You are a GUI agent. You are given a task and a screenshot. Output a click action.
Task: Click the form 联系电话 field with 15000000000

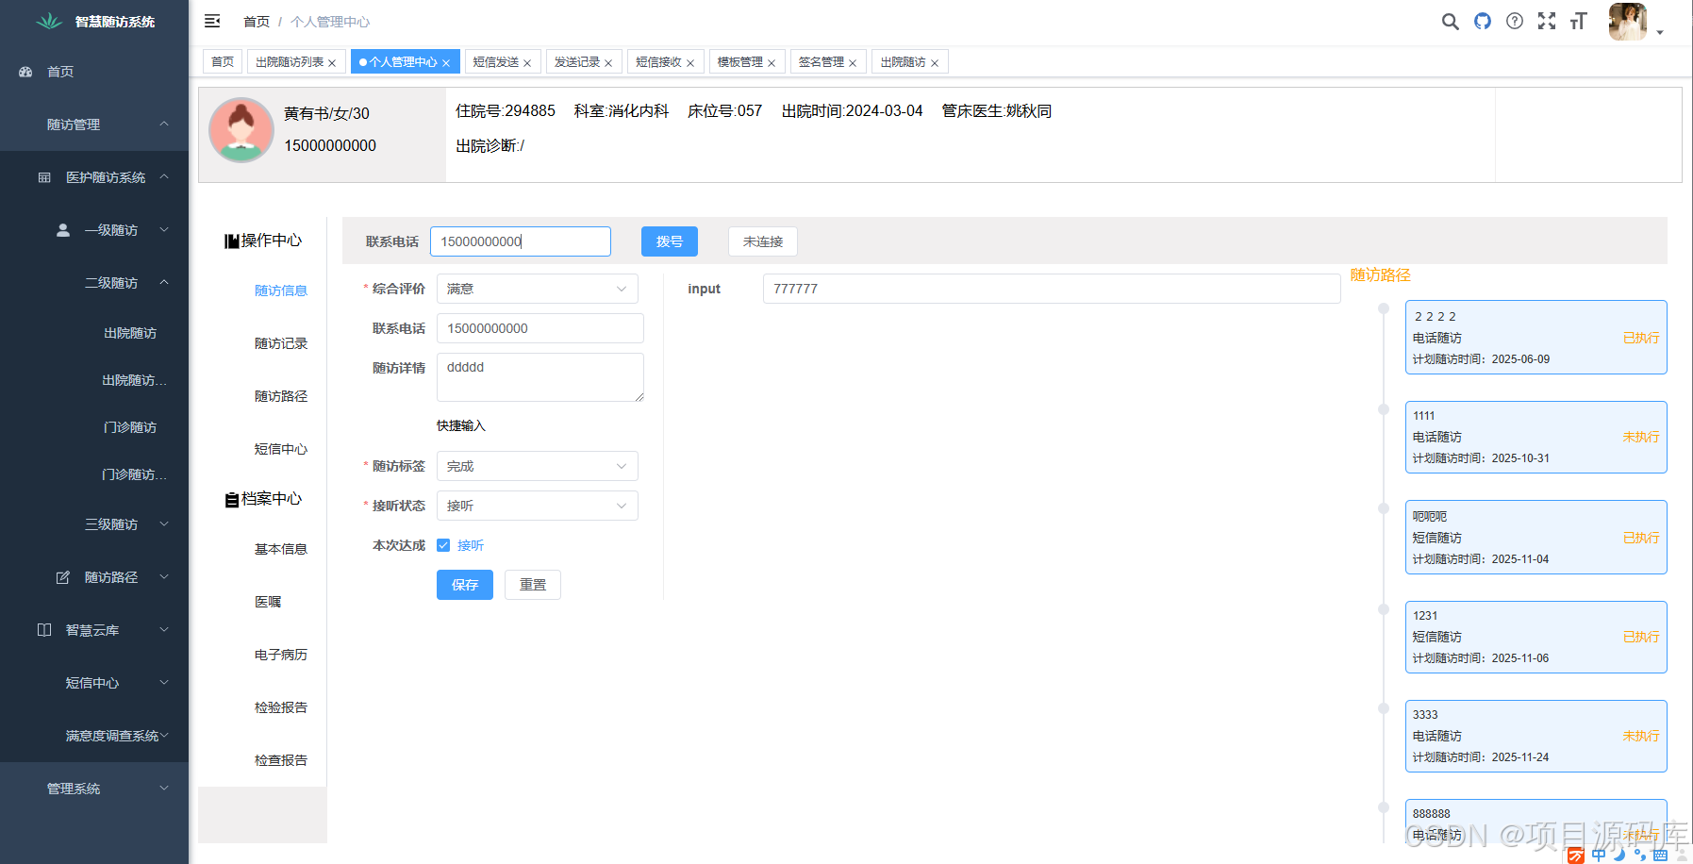(540, 328)
